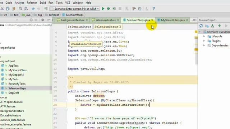Viewport: 230px width, 129px height.
Task: Open the editor tabs overflow list
Action: coord(194,20)
